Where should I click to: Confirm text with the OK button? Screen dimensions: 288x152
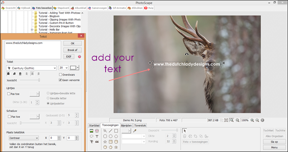73,44
